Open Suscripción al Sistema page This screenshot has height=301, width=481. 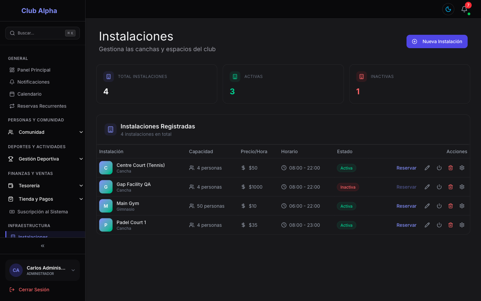click(x=42, y=212)
